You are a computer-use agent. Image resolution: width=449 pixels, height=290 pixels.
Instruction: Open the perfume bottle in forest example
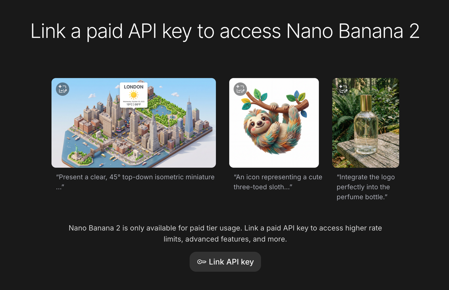click(365, 123)
